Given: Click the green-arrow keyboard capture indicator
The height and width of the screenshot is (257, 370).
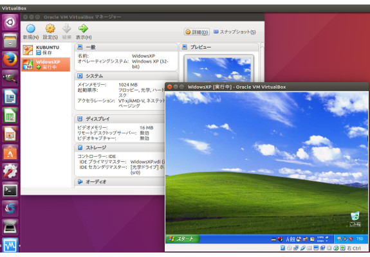Looking at the screenshot, I should pos(342,248).
